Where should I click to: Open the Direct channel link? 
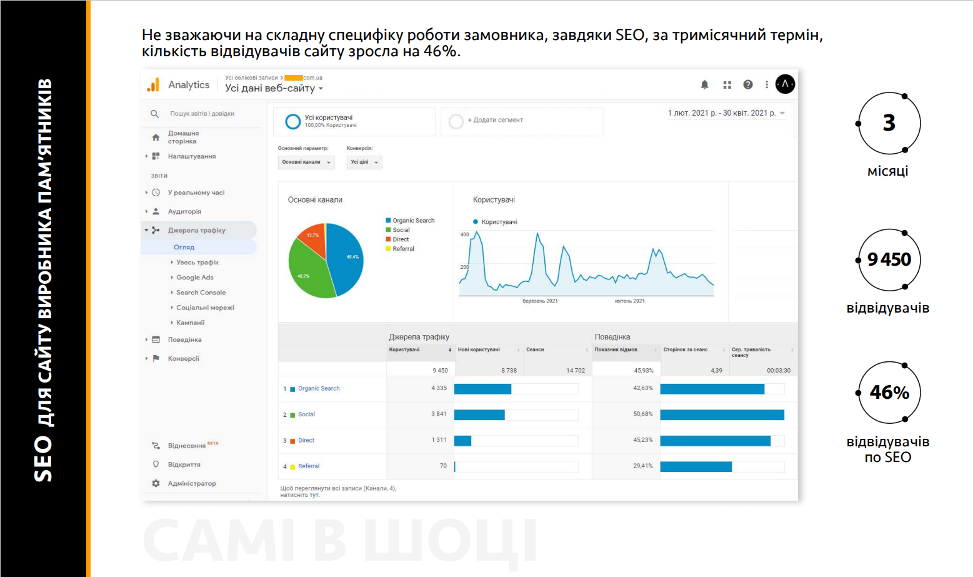pos(306,441)
